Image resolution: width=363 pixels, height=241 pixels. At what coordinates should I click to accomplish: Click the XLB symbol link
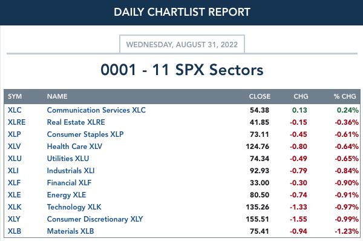click(15, 231)
